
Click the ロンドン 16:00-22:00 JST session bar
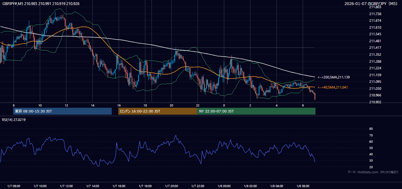(158, 111)
